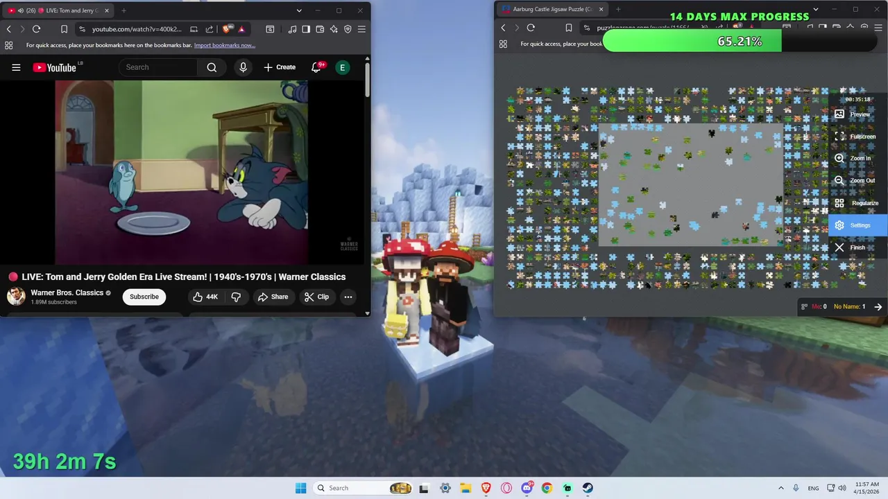Show hidden tray icons chevron

780,488
